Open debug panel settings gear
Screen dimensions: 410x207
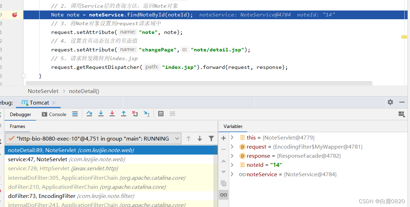pyautogui.click(x=390, y=102)
